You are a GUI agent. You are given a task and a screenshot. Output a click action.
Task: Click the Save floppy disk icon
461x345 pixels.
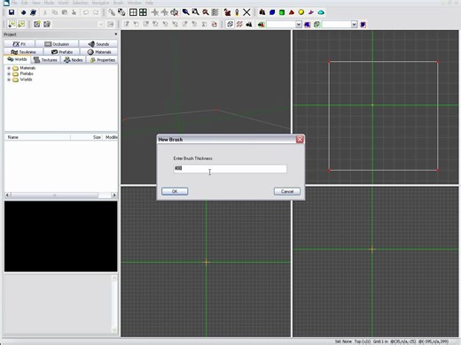pyautogui.click(x=12, y=12)
